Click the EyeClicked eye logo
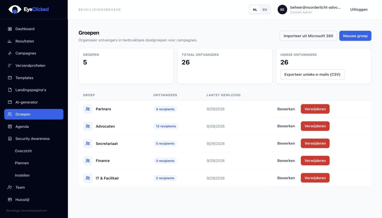Viewport: 382px width, 218px height. click(x=15, y=9)
